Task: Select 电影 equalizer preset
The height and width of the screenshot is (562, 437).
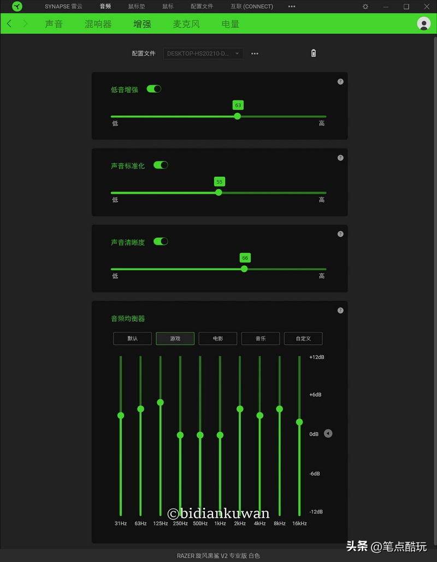Action: 218,338
